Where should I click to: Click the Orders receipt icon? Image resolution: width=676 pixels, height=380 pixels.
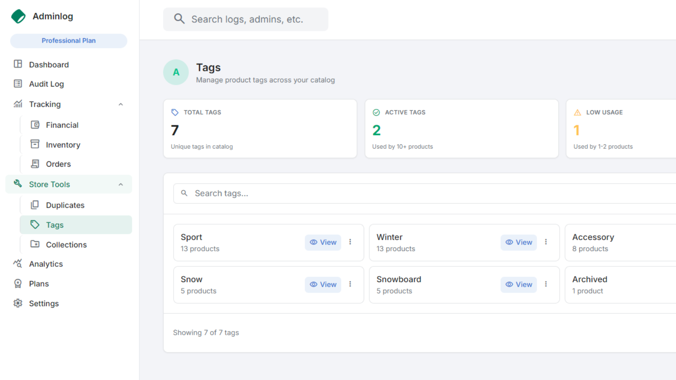(x=35, y=164)
